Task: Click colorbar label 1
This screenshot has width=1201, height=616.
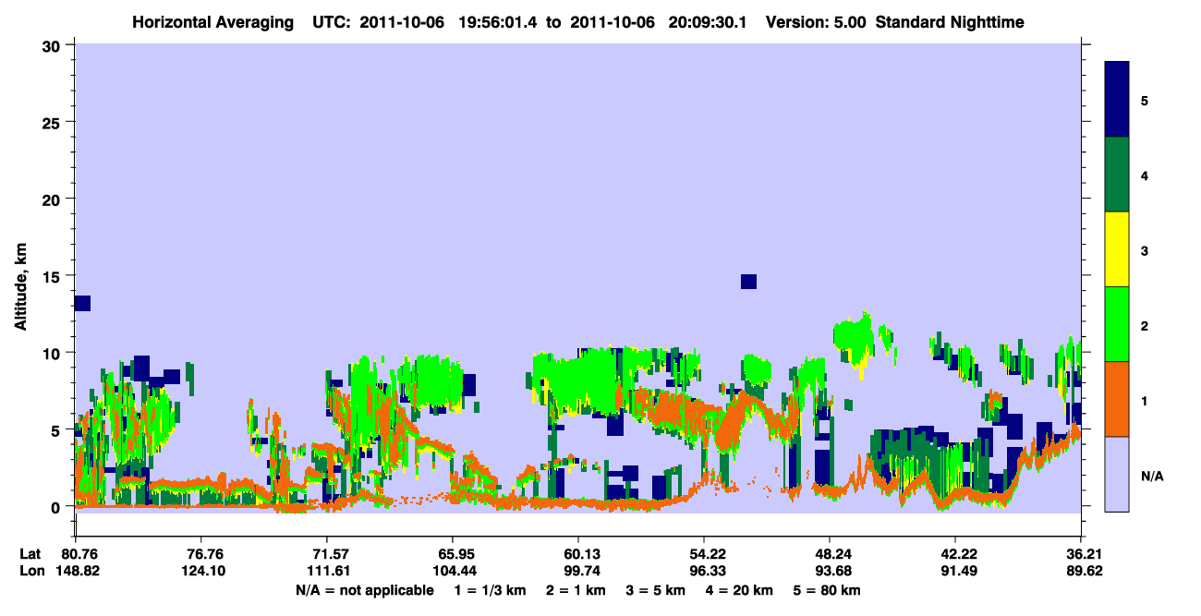Action: tap(1145, 400)
